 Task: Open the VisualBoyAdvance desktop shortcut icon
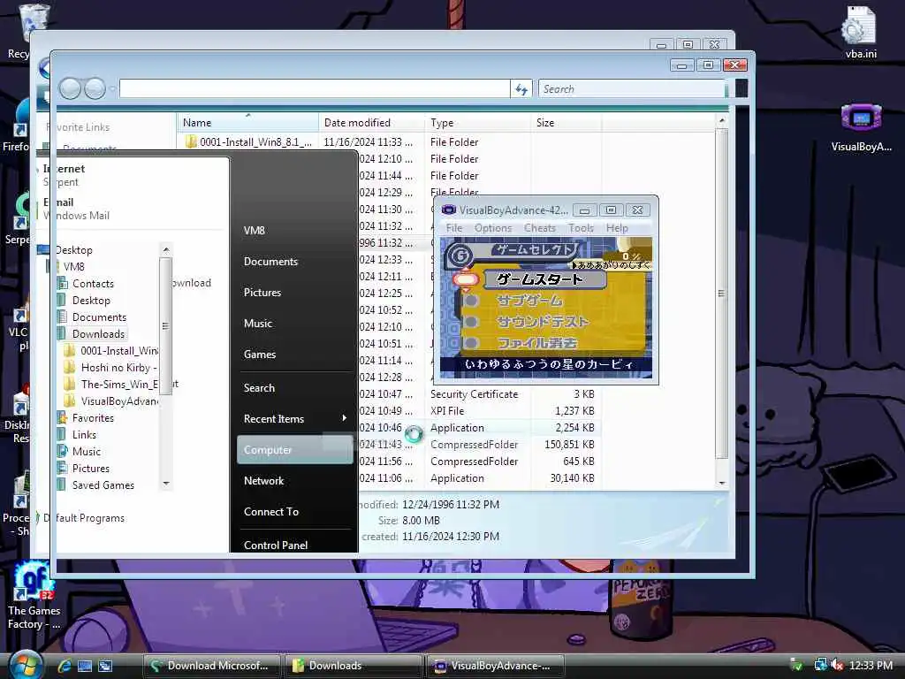coord(861,126)
